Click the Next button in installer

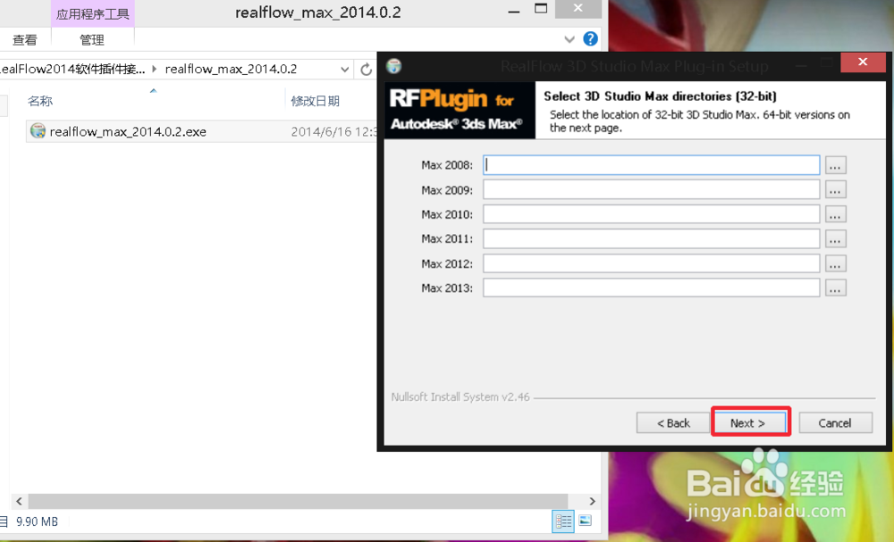point(750,422)
